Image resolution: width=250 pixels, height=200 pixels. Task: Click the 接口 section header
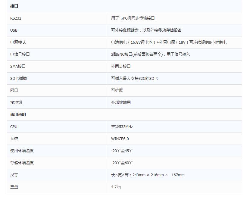click(14, 6)
